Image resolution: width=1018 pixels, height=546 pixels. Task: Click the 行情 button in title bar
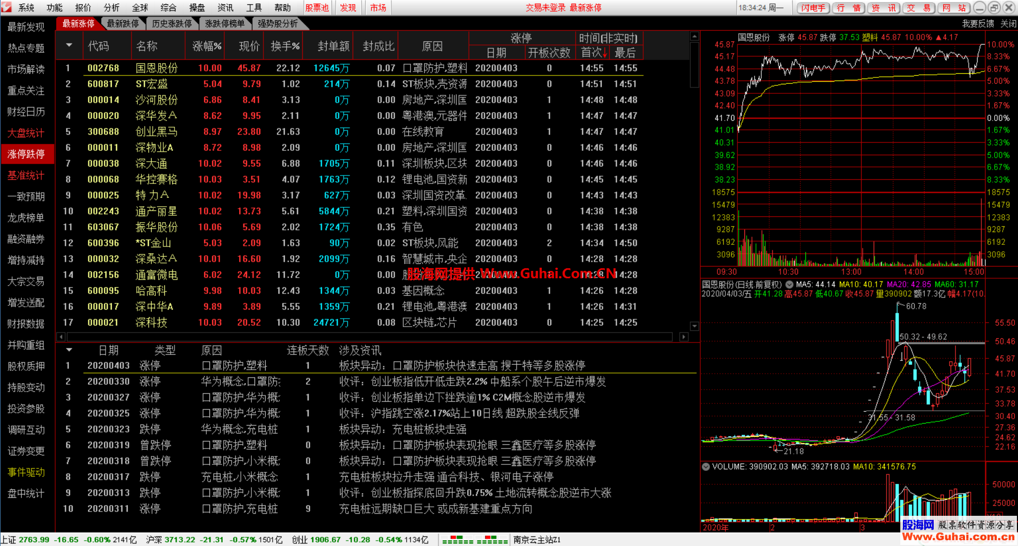click(848, 7)
